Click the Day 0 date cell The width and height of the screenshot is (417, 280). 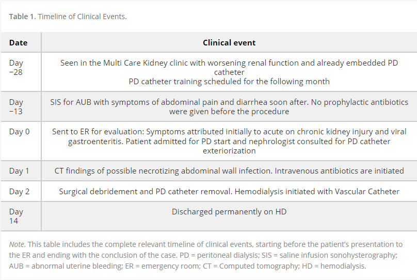[x=20, y=132]
